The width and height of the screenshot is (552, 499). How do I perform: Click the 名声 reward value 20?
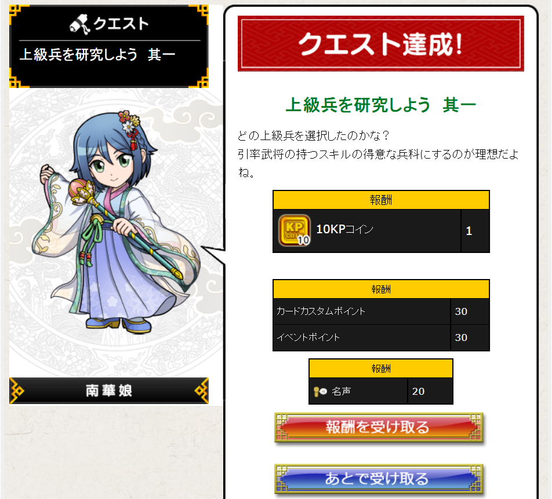[x=418, y=391]
